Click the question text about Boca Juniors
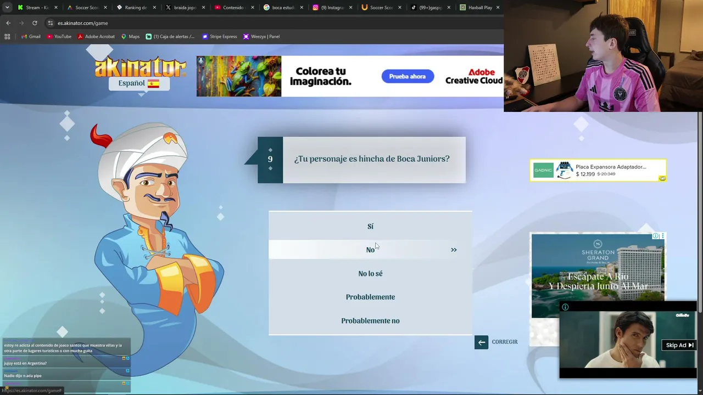703x395 pixels. [x=372, y=159]
